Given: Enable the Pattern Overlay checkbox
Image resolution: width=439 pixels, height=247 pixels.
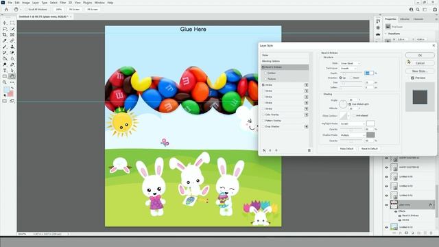Looking at the screenshot, I should pos(263,121).
